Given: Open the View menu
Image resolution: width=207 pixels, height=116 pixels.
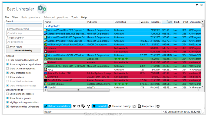Looking at the screenshot, I should (15, 17).
